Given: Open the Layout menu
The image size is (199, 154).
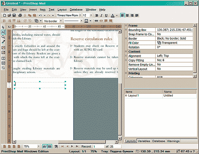Looking at the screenshot, I should point(62,10).
